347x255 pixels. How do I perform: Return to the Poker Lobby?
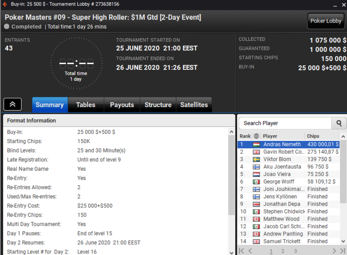tap(326, 21)
